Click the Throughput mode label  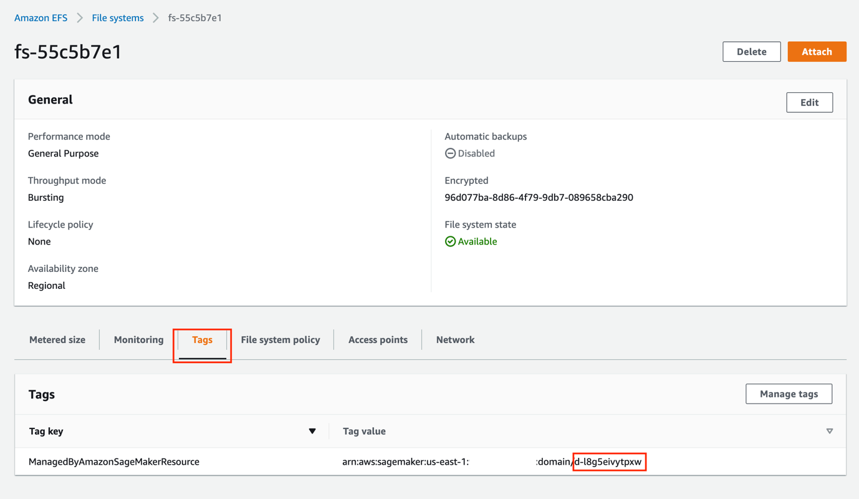pos(67,180)
